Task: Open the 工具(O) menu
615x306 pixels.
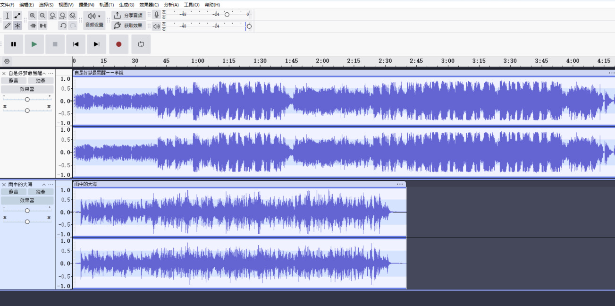Action: tap(192, 5)
